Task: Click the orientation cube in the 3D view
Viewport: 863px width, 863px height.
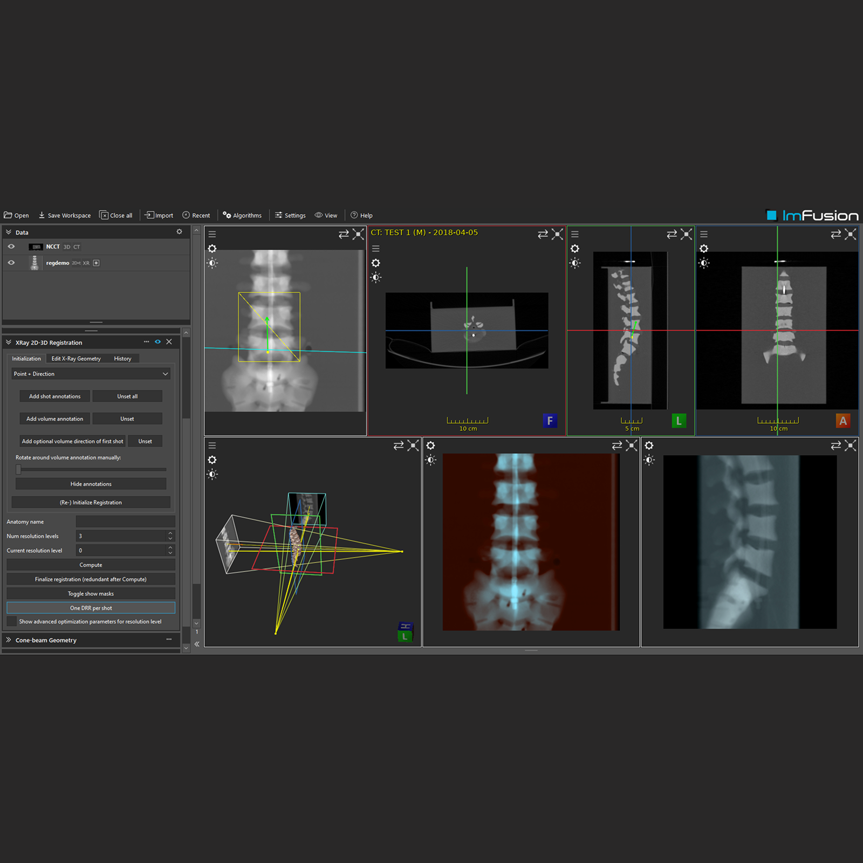Action: [405, 632]
